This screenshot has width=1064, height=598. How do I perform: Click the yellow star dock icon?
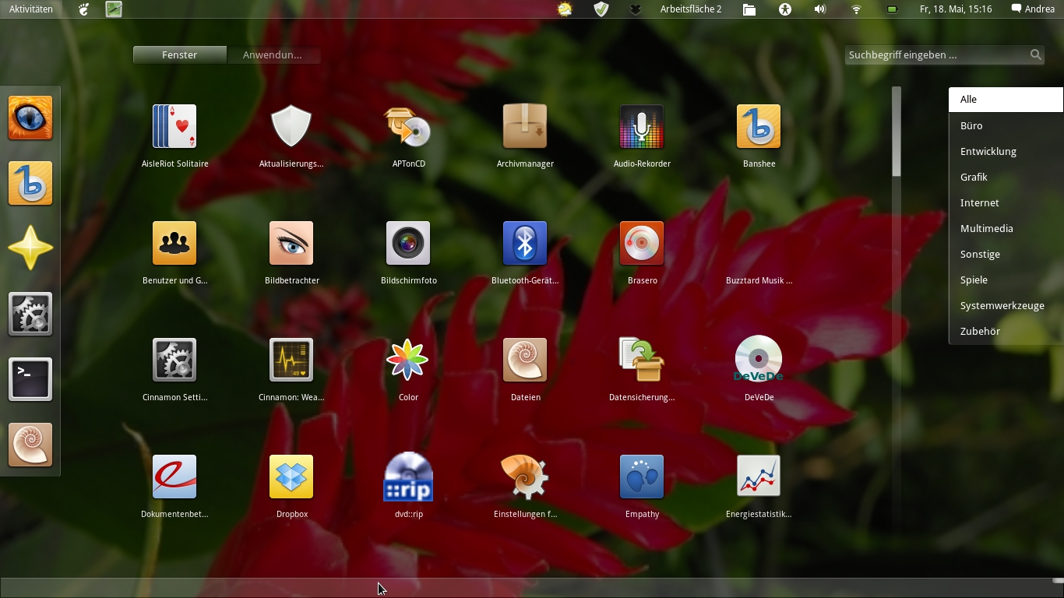(x=30, y=248)
